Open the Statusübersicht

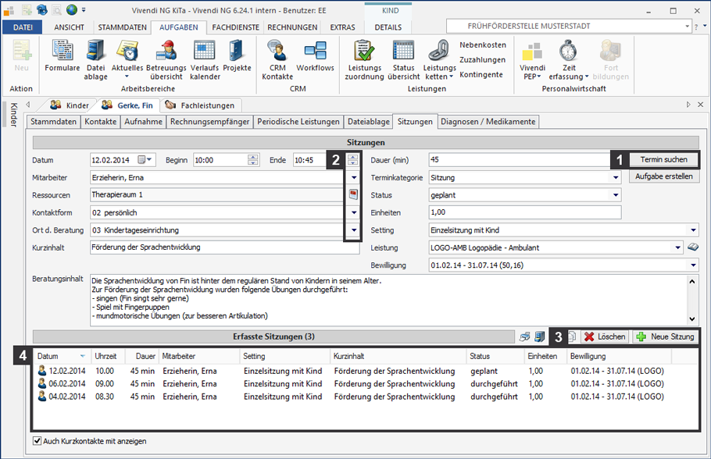click(404, 60)
